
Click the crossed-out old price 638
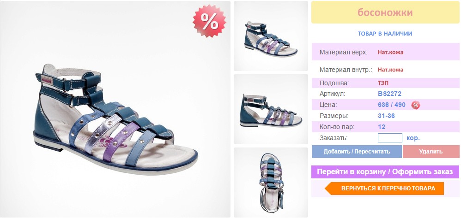383,105
